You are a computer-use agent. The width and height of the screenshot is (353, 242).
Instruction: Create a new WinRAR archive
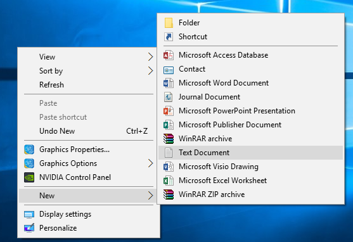pyautogui.click(x=250, y=139)
